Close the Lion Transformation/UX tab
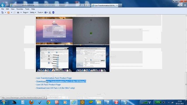The image size is (187, 105). [x=117, y=6]
